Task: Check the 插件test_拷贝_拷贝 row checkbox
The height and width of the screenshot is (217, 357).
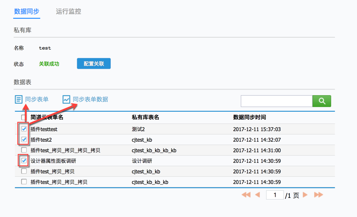Action: point(24,171)
